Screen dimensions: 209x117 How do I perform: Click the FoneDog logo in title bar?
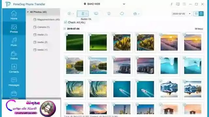click(8, 4)
